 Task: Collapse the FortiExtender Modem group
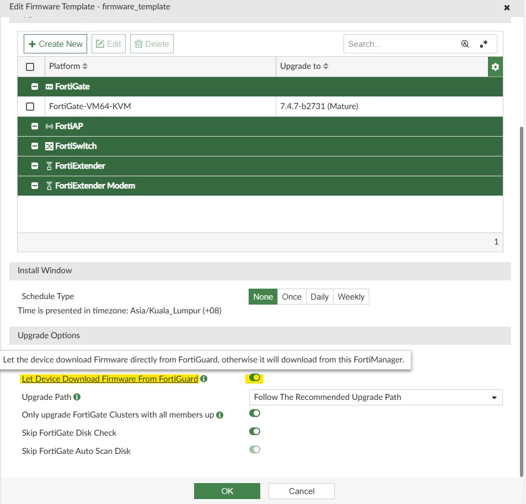[x=35, y=186]
